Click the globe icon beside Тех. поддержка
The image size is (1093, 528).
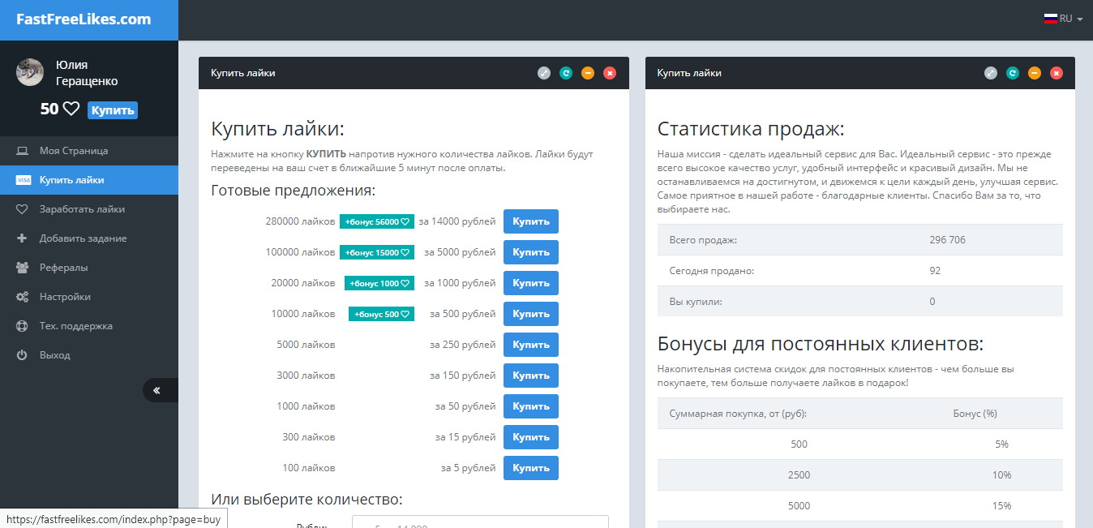[x=24, y=325]
